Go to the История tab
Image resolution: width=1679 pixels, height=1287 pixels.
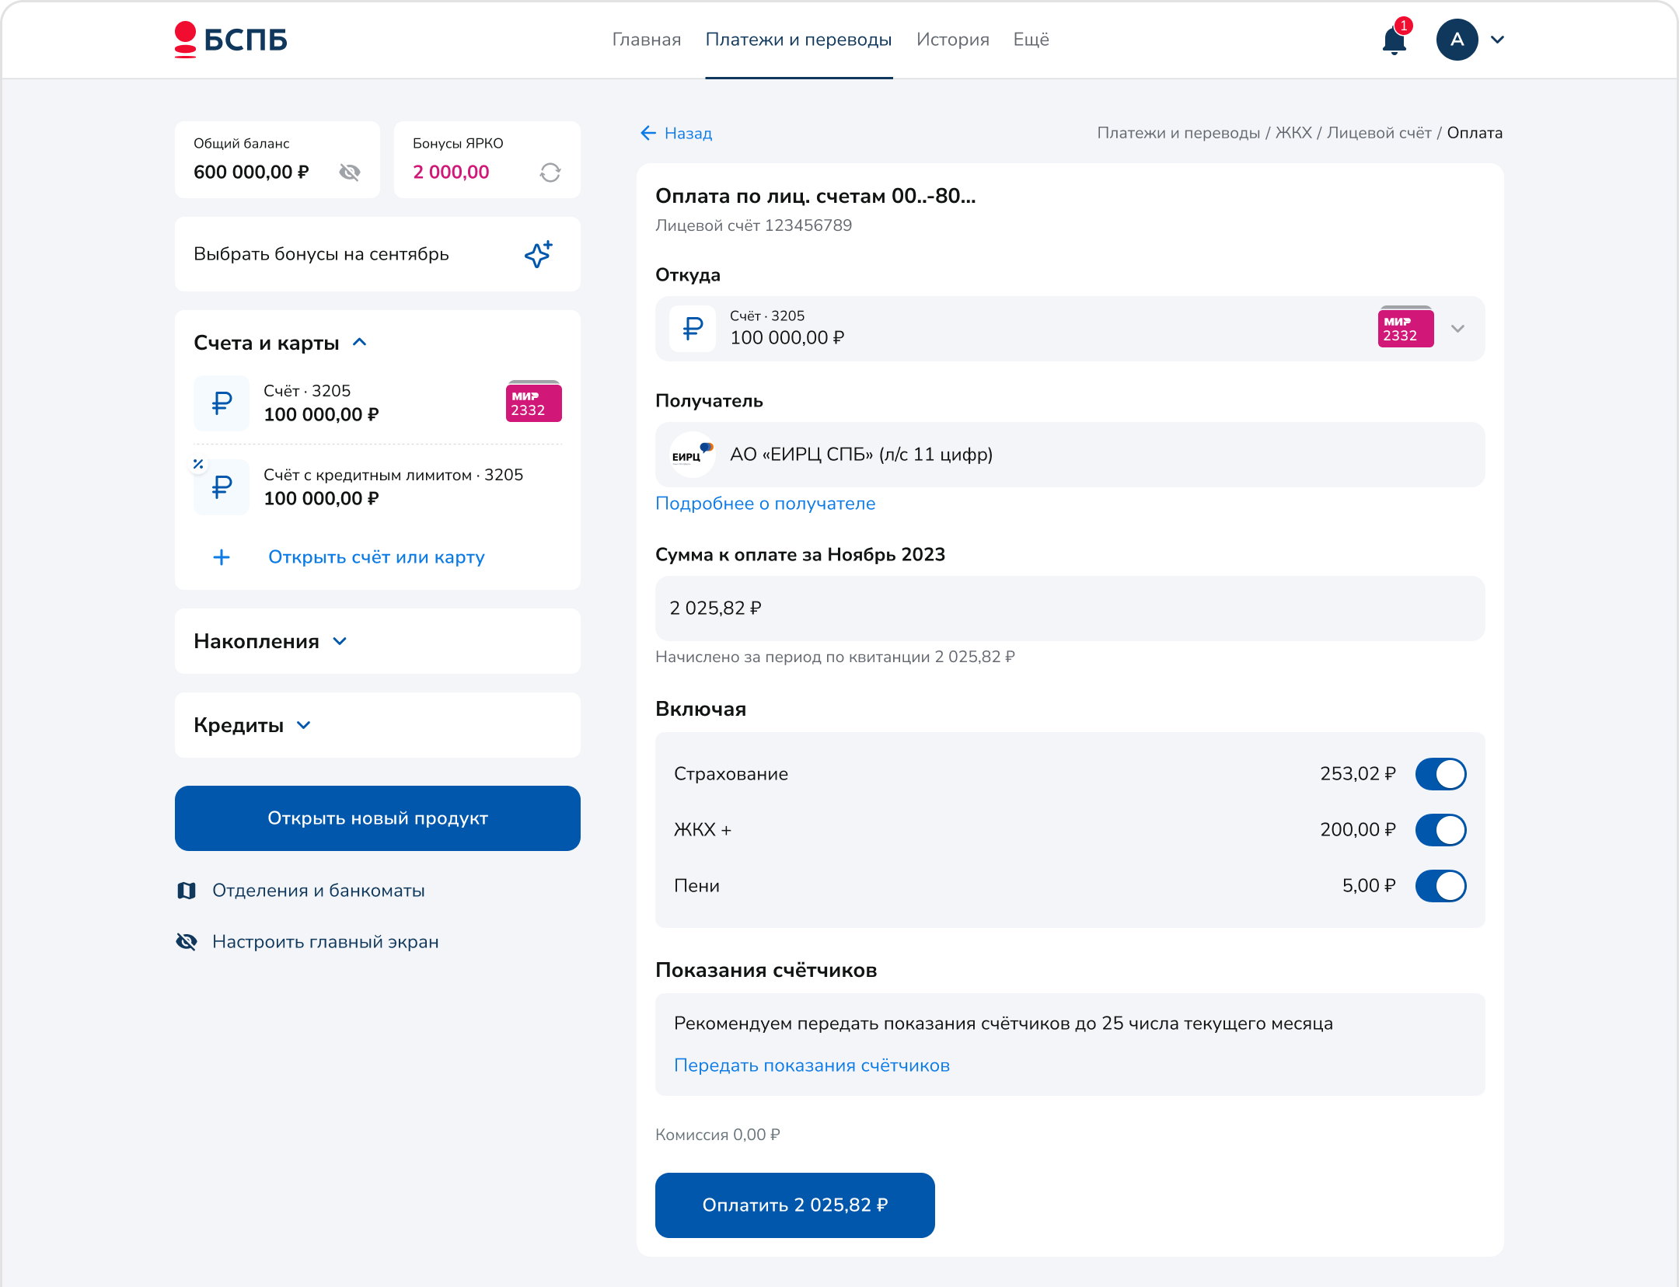[x=952, y=40]
